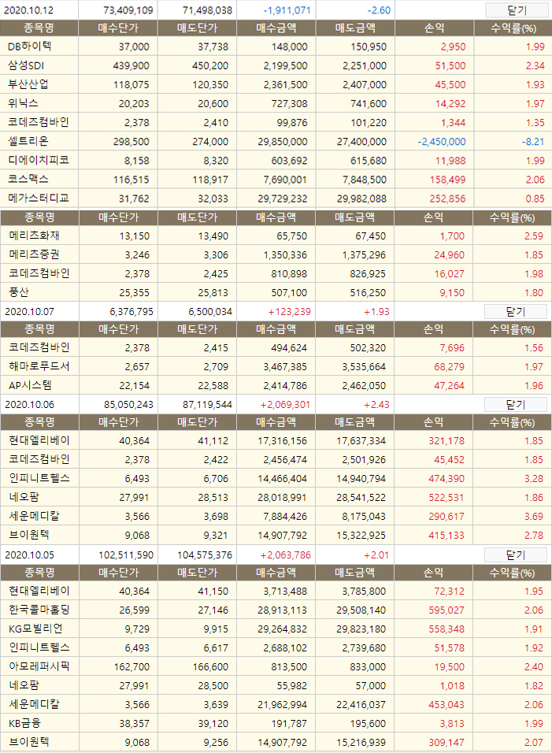
Task: Select the 2020.10.07 date cell
Action: [x=29, y=312]
